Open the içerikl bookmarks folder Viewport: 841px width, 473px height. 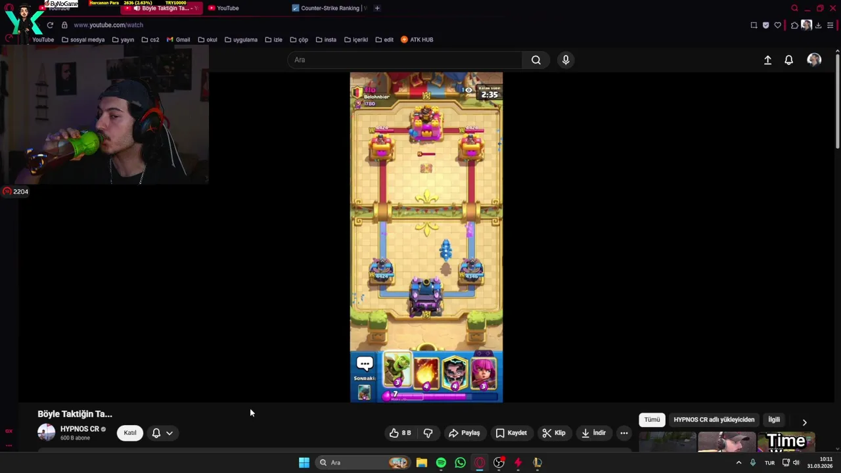356,39
